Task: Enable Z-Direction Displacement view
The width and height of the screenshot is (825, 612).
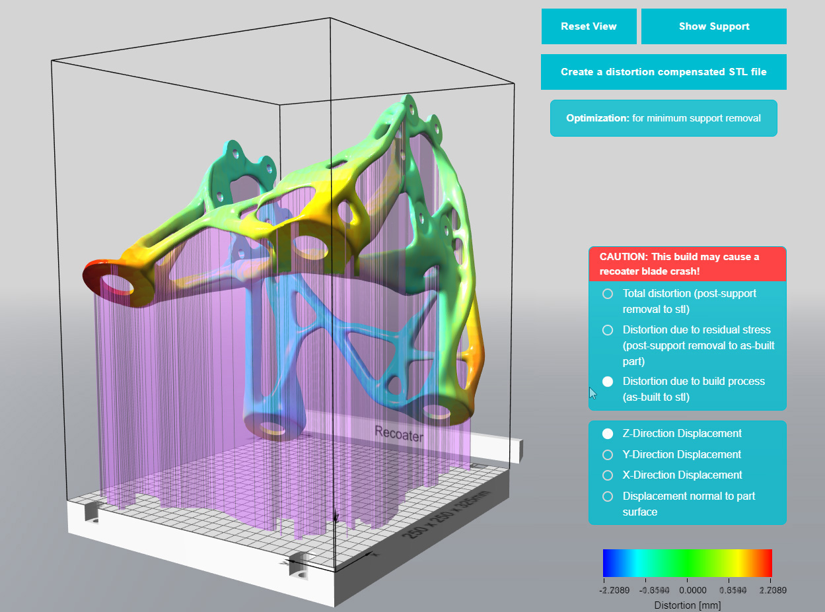Action: [606, 434]
